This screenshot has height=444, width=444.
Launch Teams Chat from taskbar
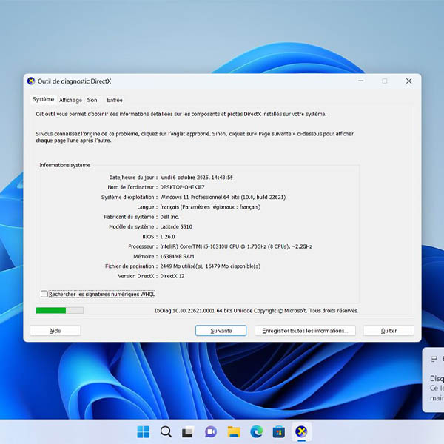[x=211, y=431]
